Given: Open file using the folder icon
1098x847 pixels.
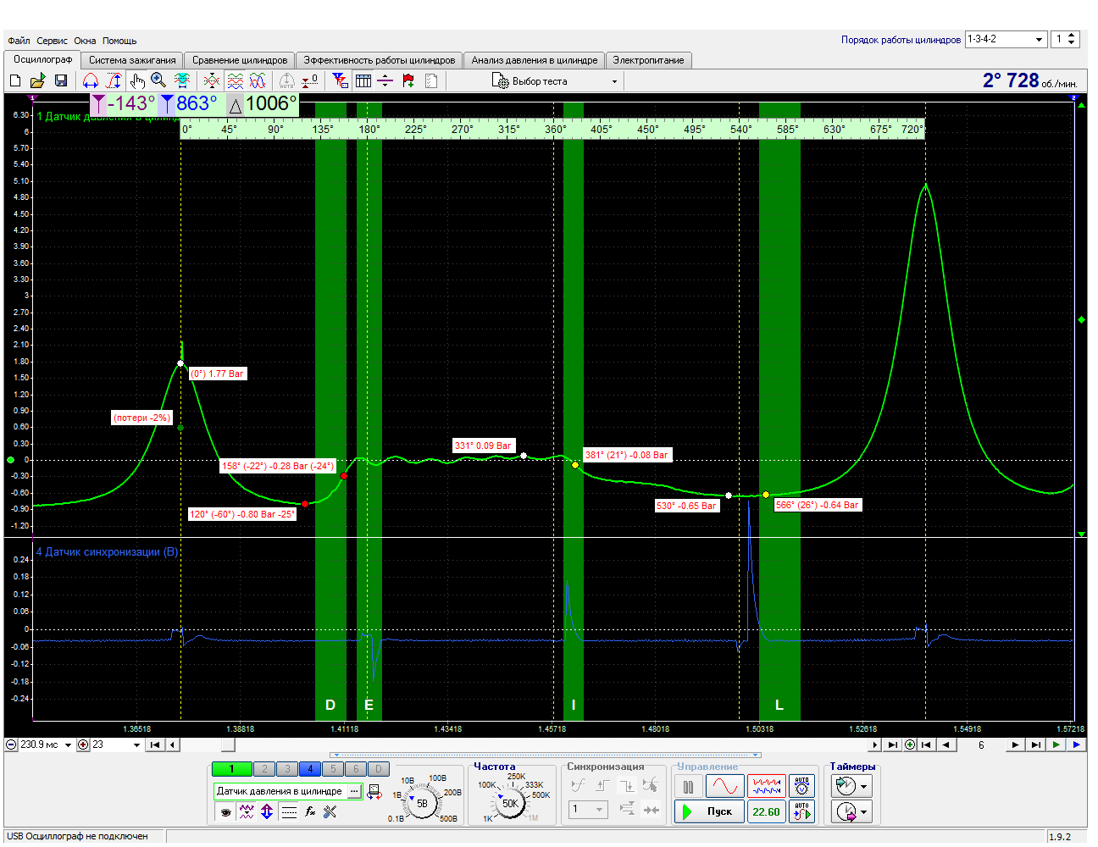Looking at the screenshot, I should (x=37, y=80).
